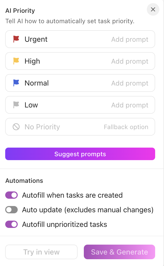The image size is (164, 266).
Task: Enable Auto update excluding manual changes
Action: click(x=11, y=210)
